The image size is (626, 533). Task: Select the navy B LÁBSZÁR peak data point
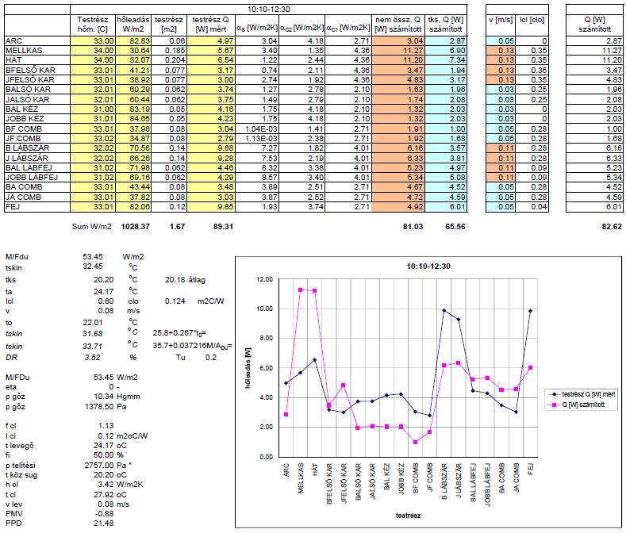click(444, 310)
